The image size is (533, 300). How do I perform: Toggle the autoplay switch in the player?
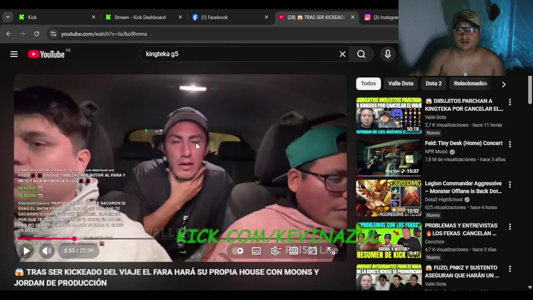239,251
